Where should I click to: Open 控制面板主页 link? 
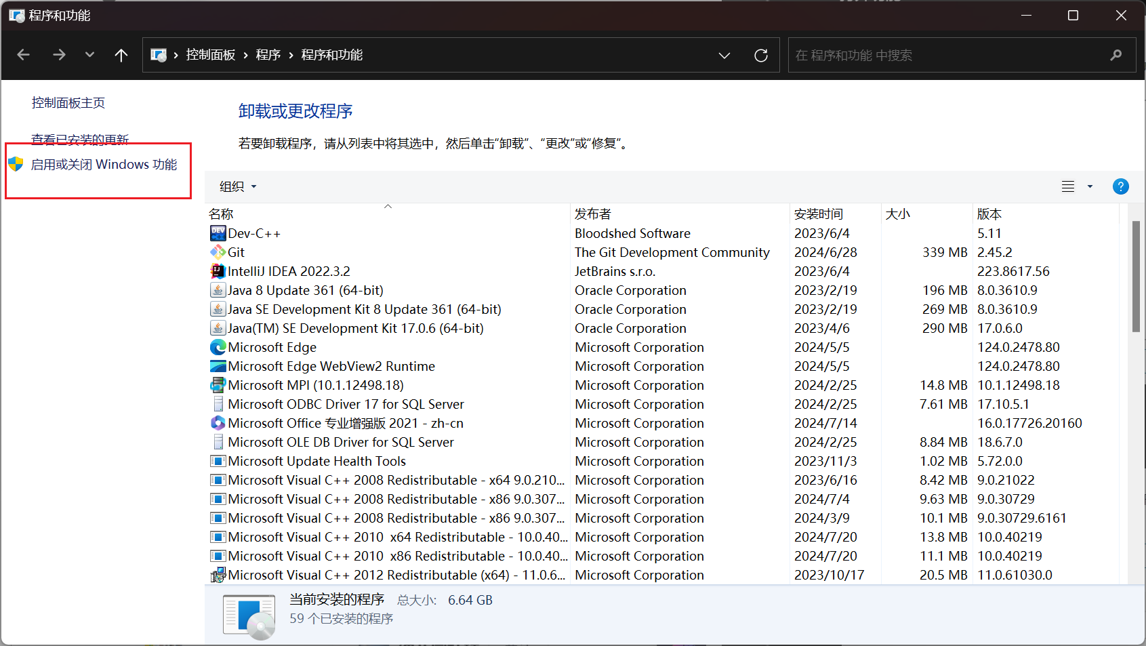tap(68, 103)
